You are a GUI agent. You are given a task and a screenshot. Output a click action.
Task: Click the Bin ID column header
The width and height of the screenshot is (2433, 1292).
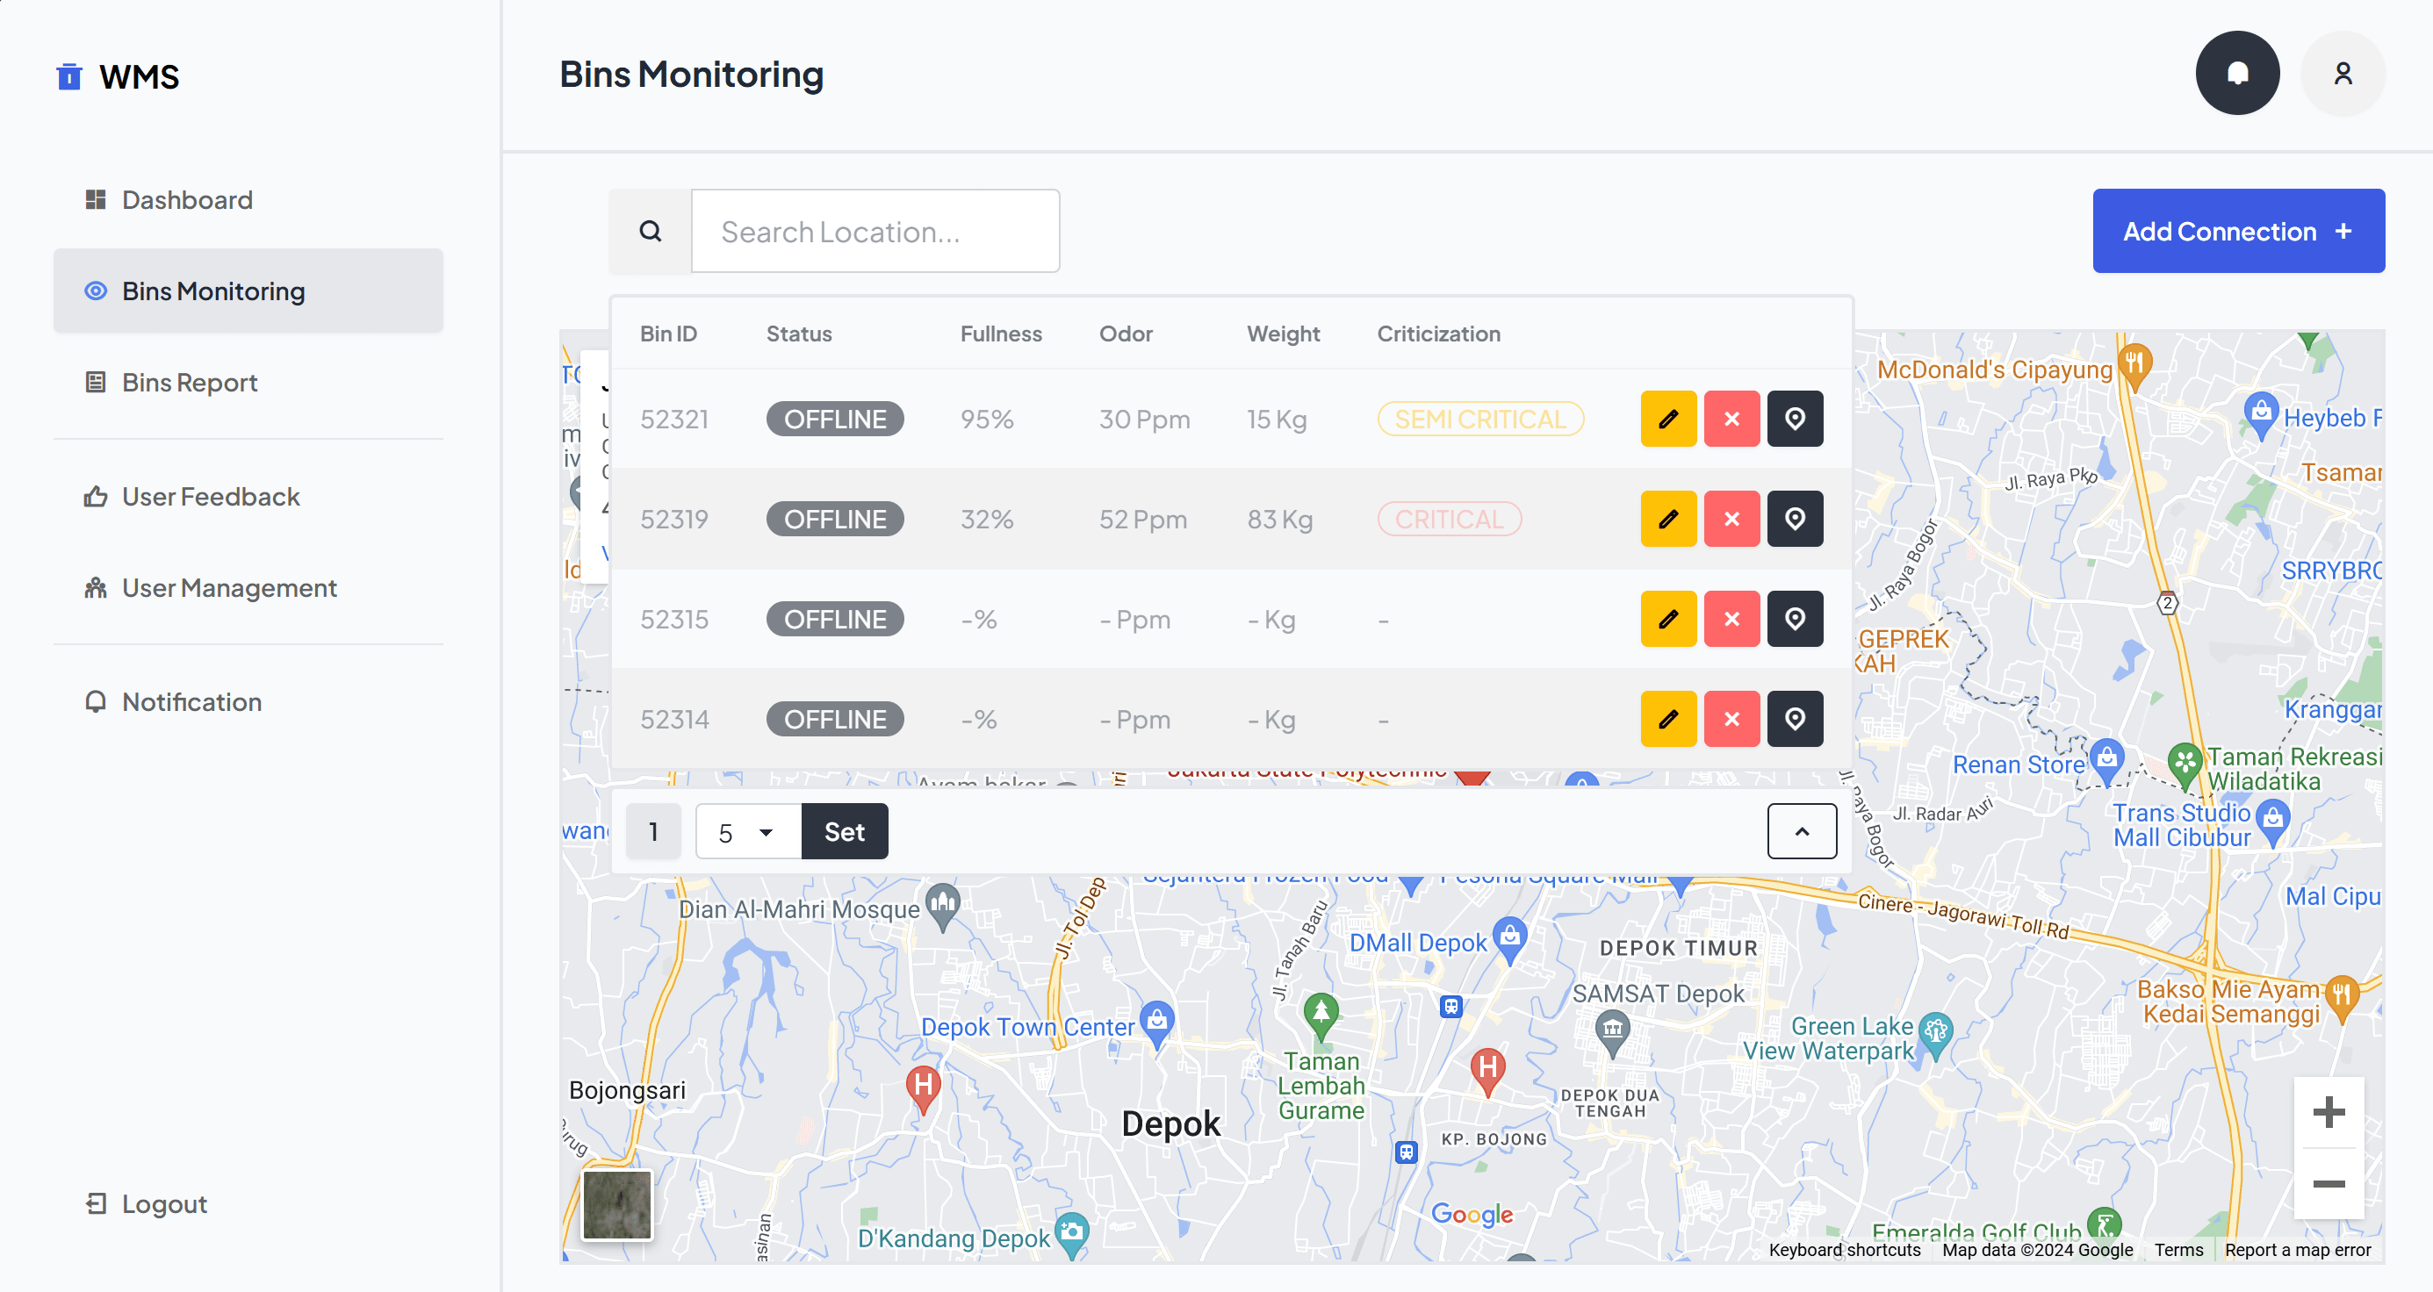tap(668, 334)
